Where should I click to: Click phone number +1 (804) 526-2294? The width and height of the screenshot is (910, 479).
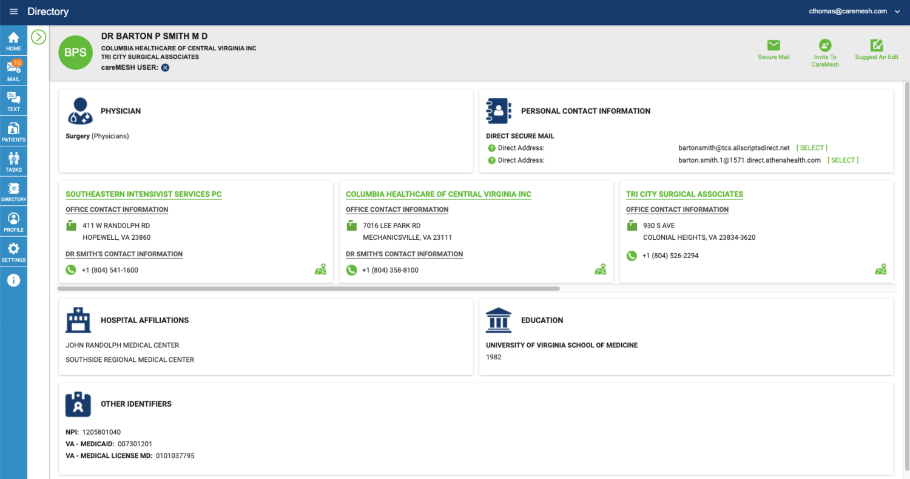click(670, 256)
